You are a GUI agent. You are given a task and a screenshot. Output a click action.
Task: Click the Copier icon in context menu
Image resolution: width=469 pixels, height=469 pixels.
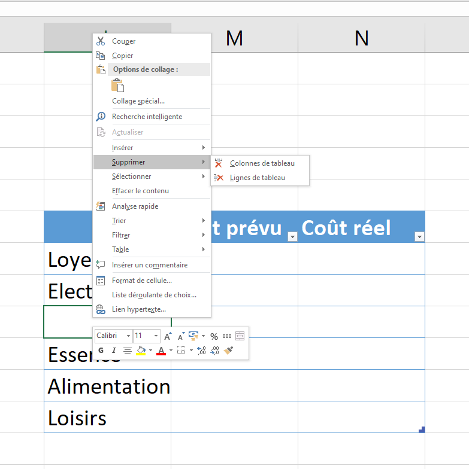101,55
